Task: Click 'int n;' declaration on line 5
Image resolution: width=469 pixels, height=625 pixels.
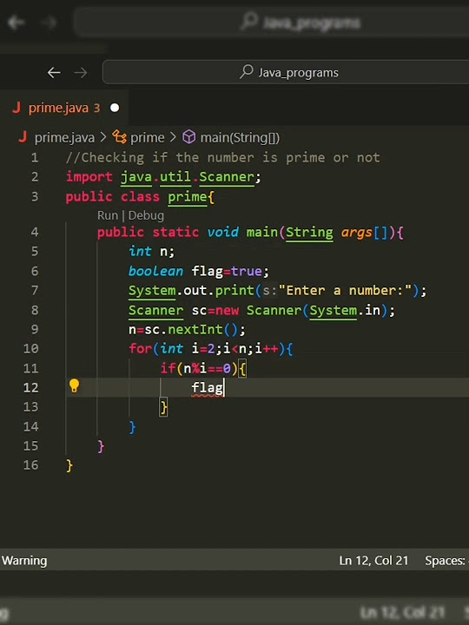Action: [x=151, y=252]
